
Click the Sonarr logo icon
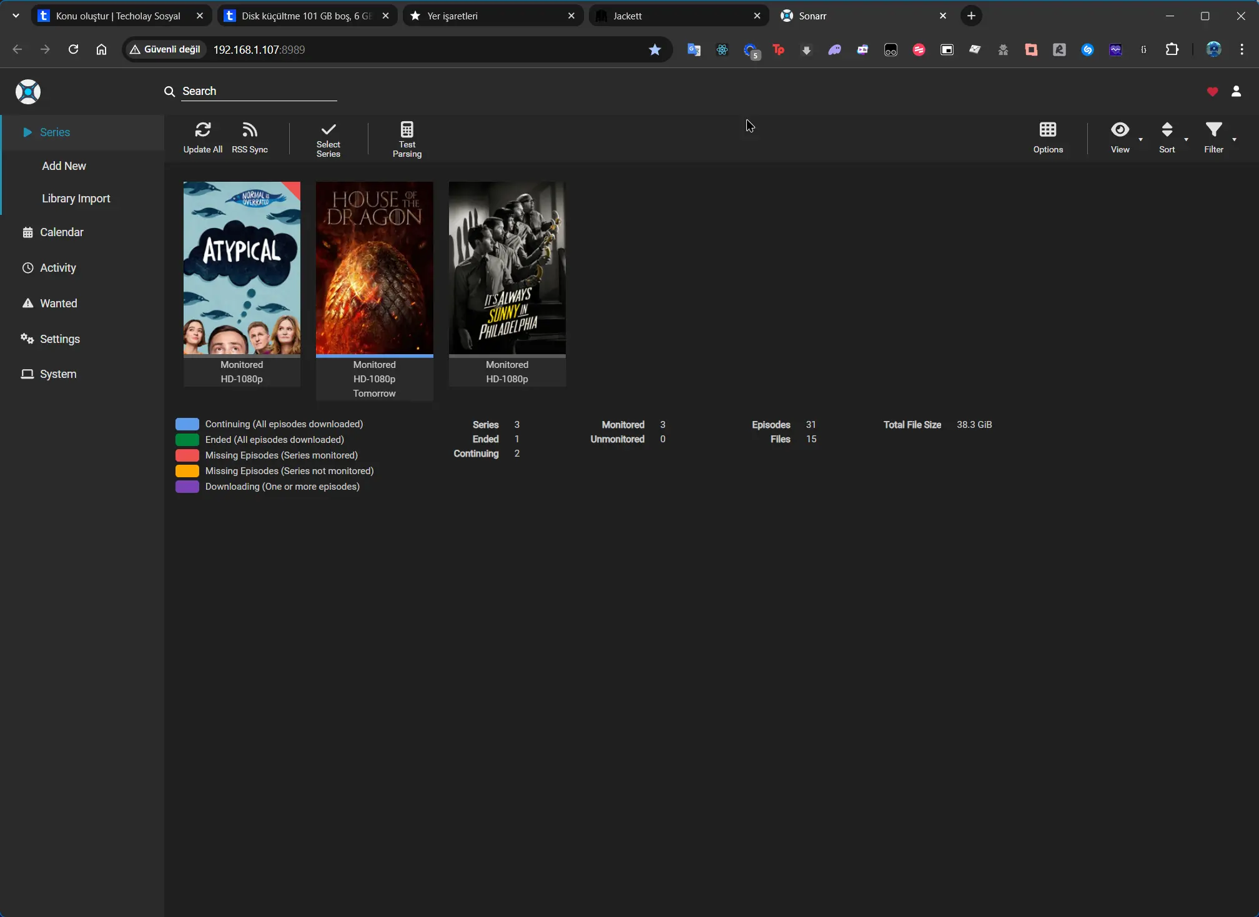point(28,92)
